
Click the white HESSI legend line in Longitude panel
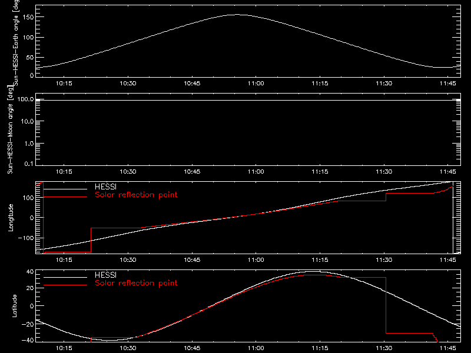(x=65, y=189)
